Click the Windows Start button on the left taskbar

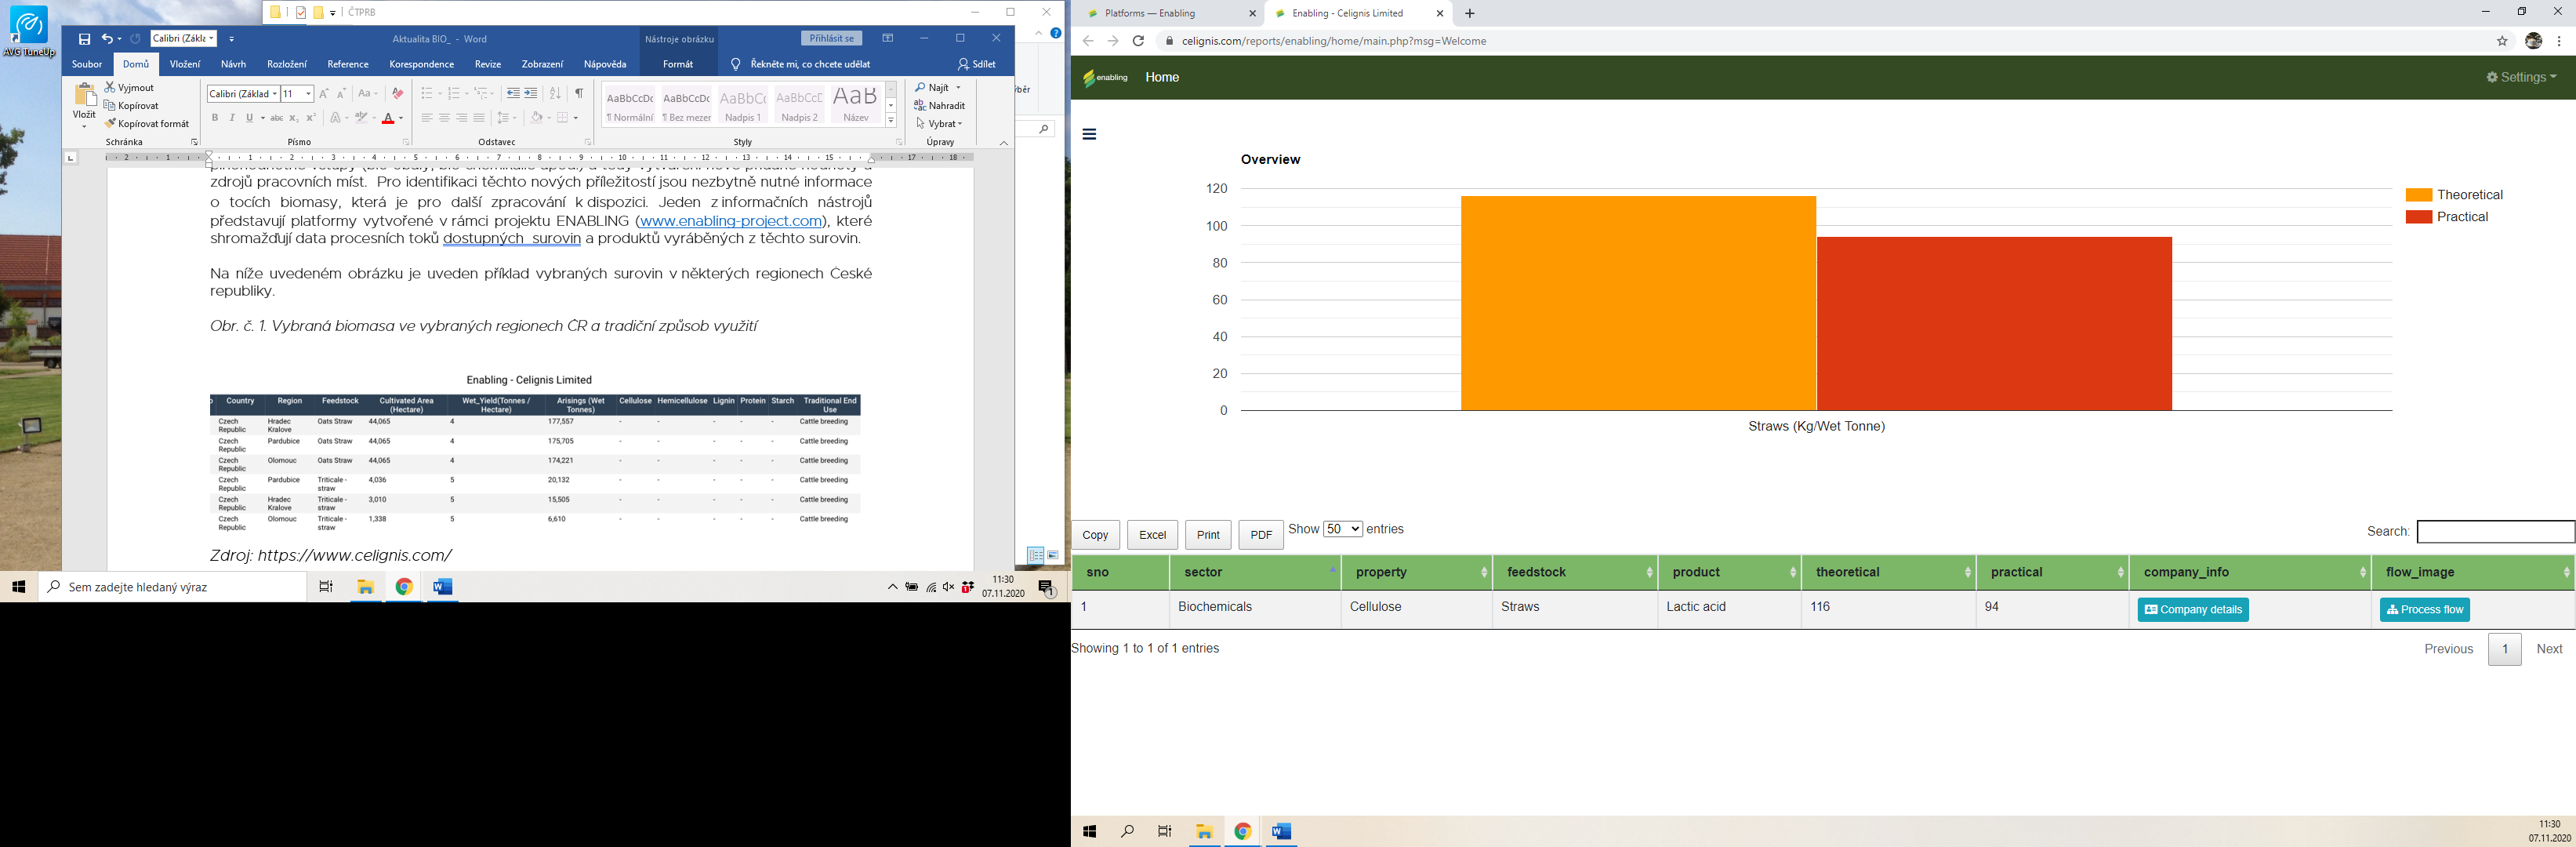(18, 587)
